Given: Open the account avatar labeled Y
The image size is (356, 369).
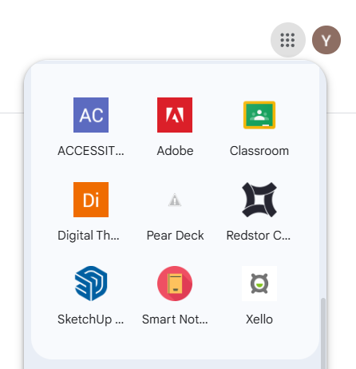Looking at the screenshot, I should coord(326,40).
